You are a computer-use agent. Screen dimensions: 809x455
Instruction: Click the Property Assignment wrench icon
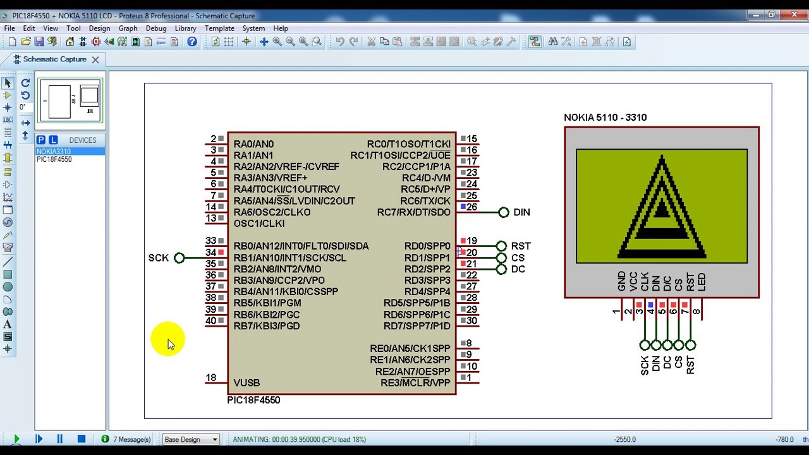click(566, 42)
